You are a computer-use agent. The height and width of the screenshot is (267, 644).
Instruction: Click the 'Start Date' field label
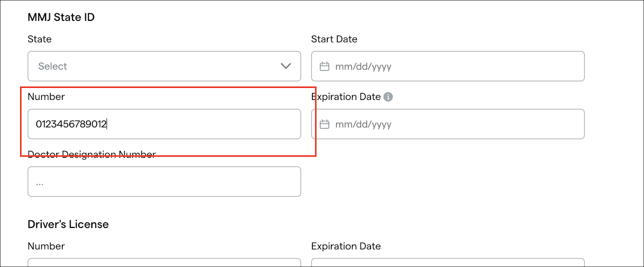[334, 39]
